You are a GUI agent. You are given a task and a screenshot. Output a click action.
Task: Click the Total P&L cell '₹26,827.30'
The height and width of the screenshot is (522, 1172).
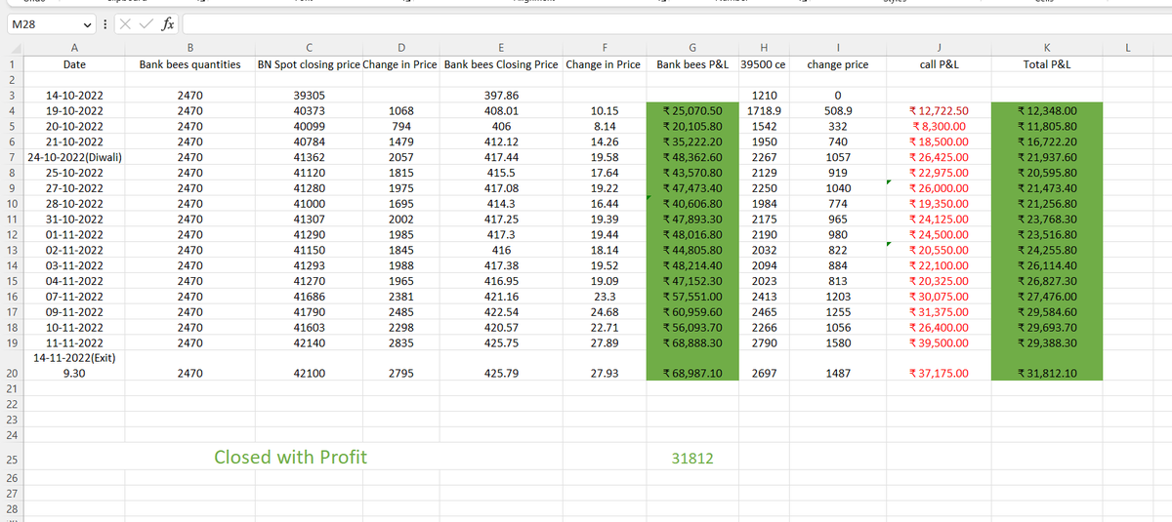click(1047, 280)
